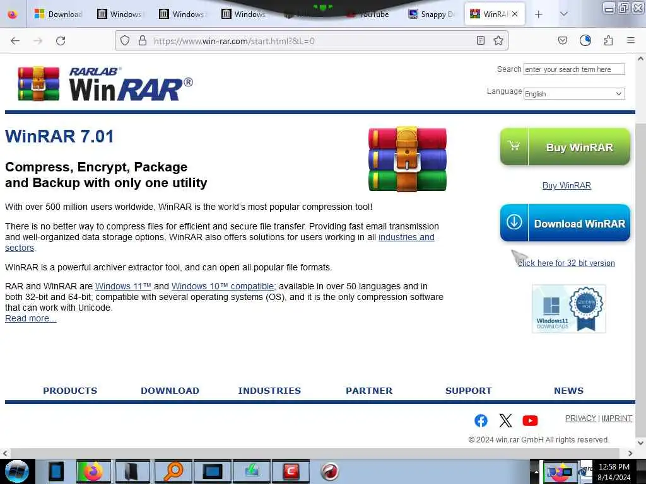The image size is (646, 484).
Task: Click the vertical scrollbar up arrow
Action: click(x=641, y=59)
